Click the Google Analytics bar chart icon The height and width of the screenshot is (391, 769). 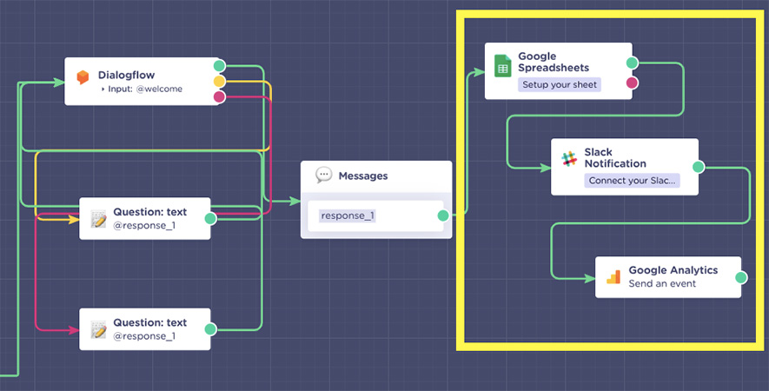pos(613,277)
